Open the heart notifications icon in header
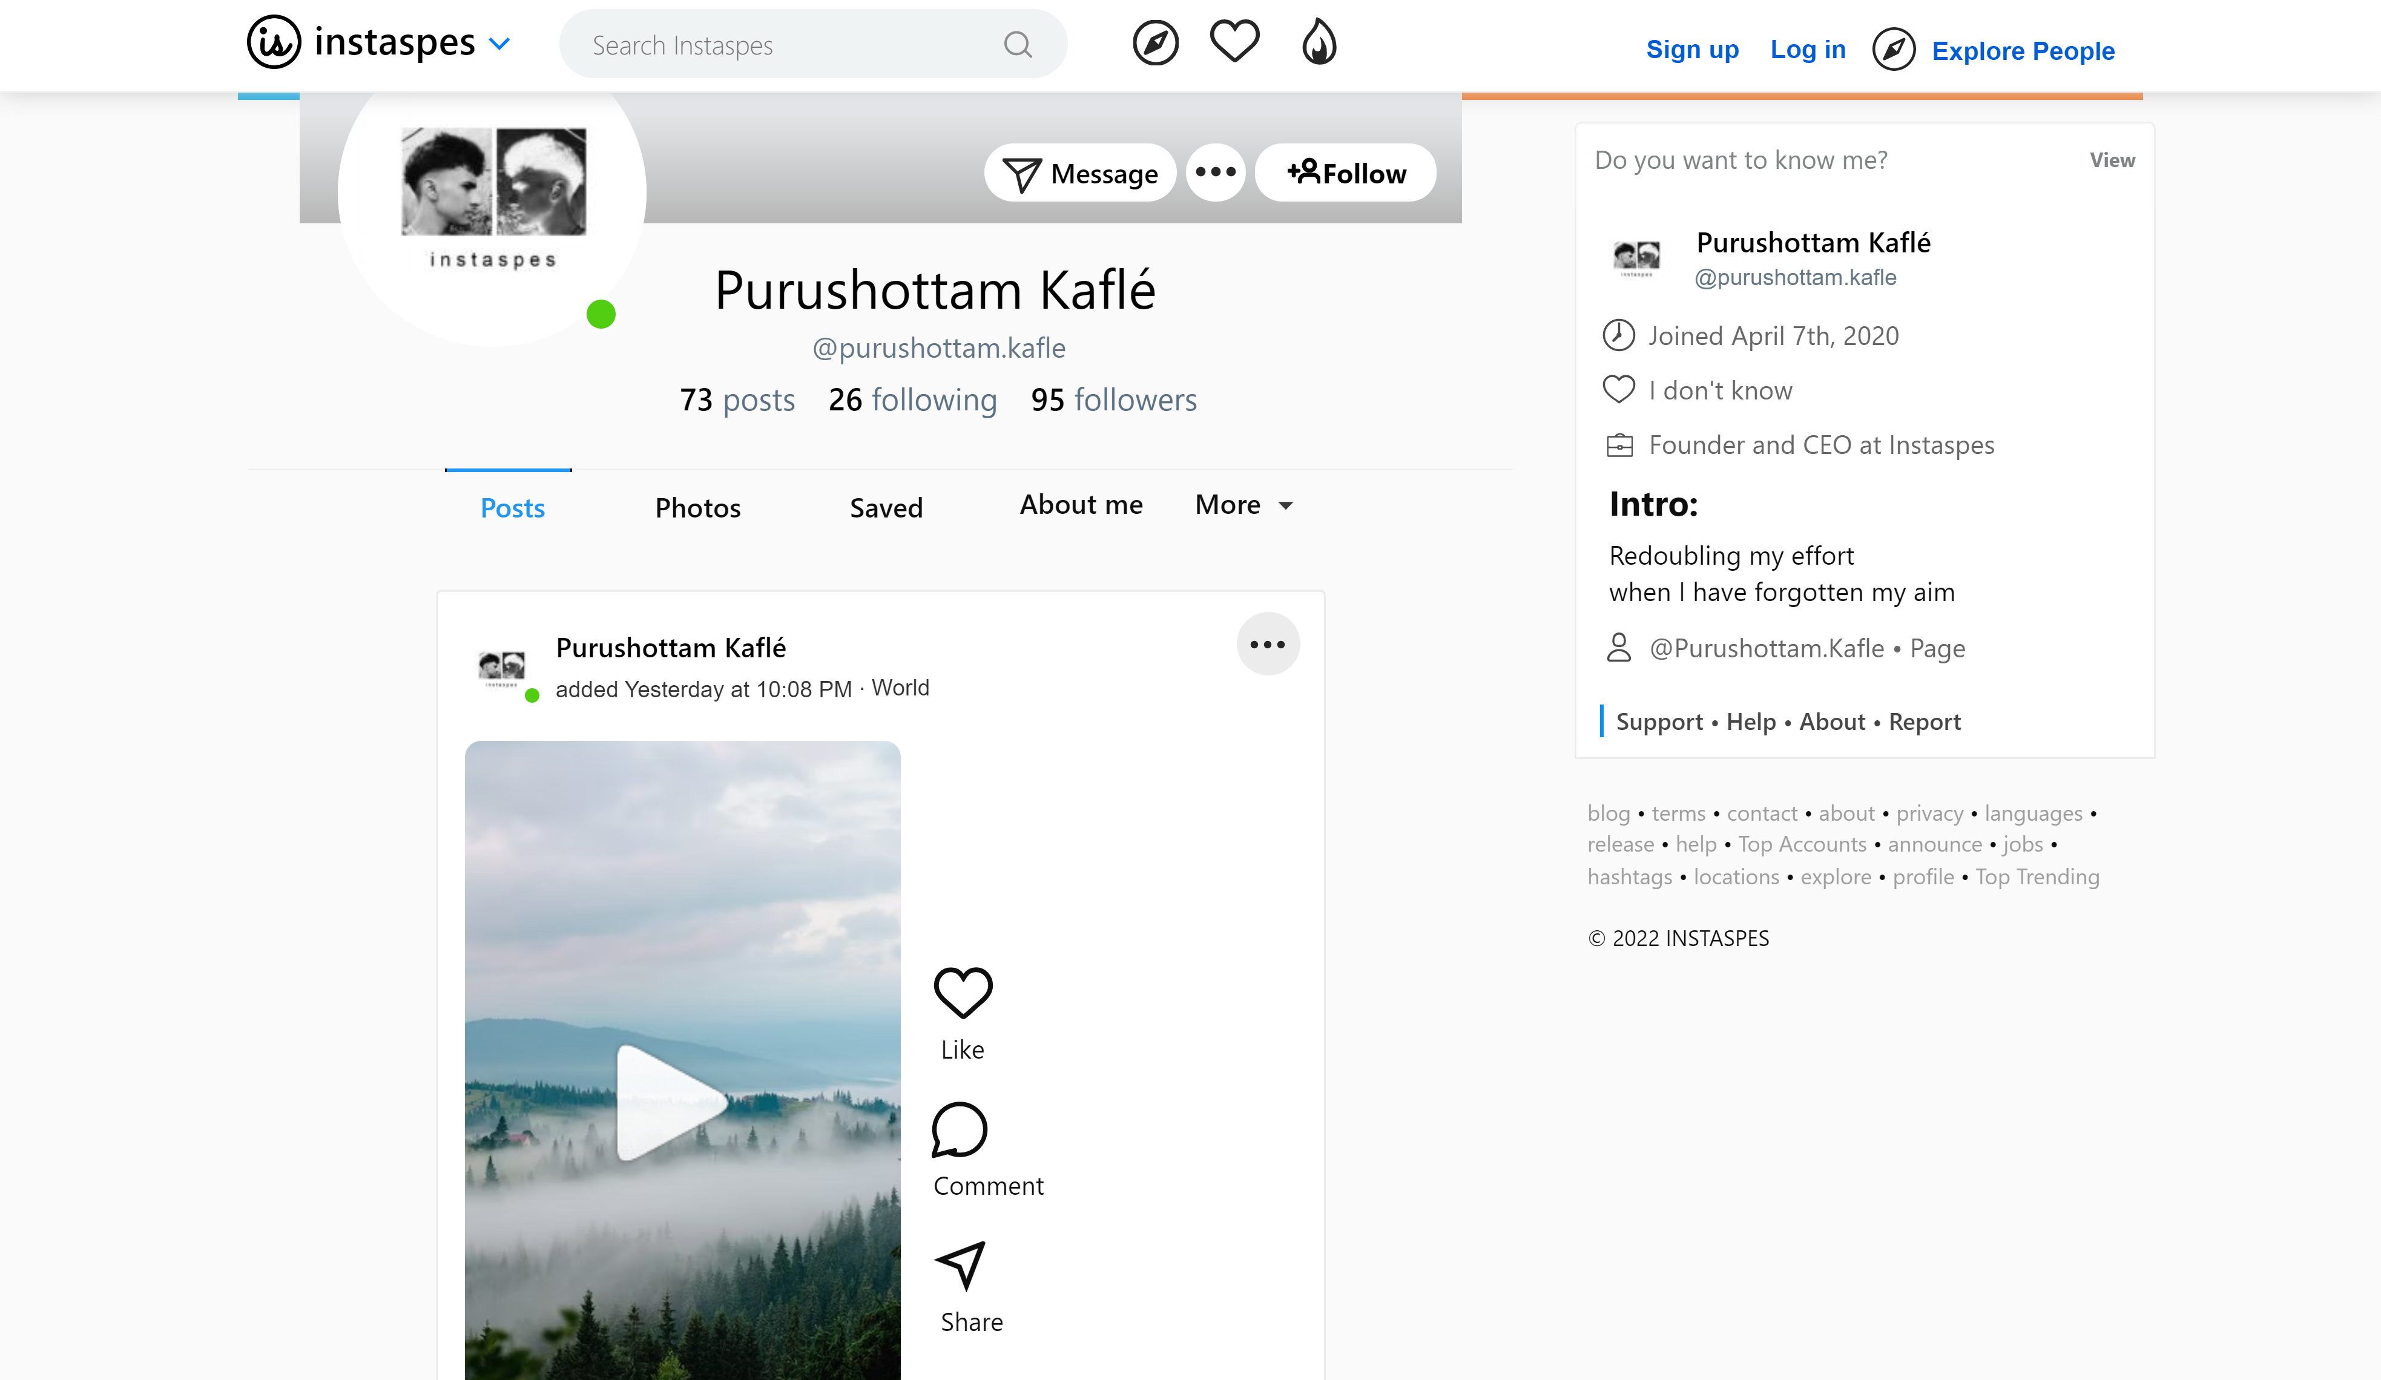 1234,42
